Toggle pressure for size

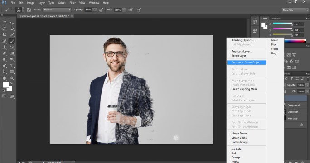coord(139,10)
